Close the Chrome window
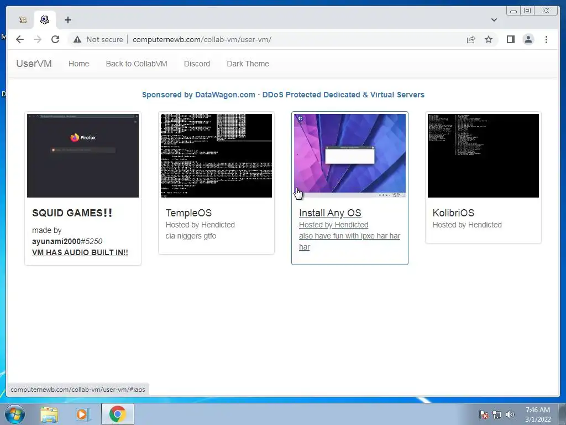566x425 pixels. pos(546,11)
